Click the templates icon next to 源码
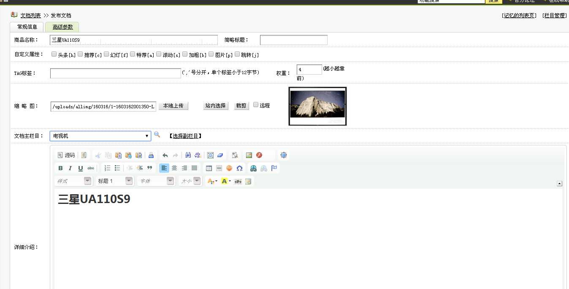Image resolution: width=569 pixels, height=289 pixels. coord(84,155)
